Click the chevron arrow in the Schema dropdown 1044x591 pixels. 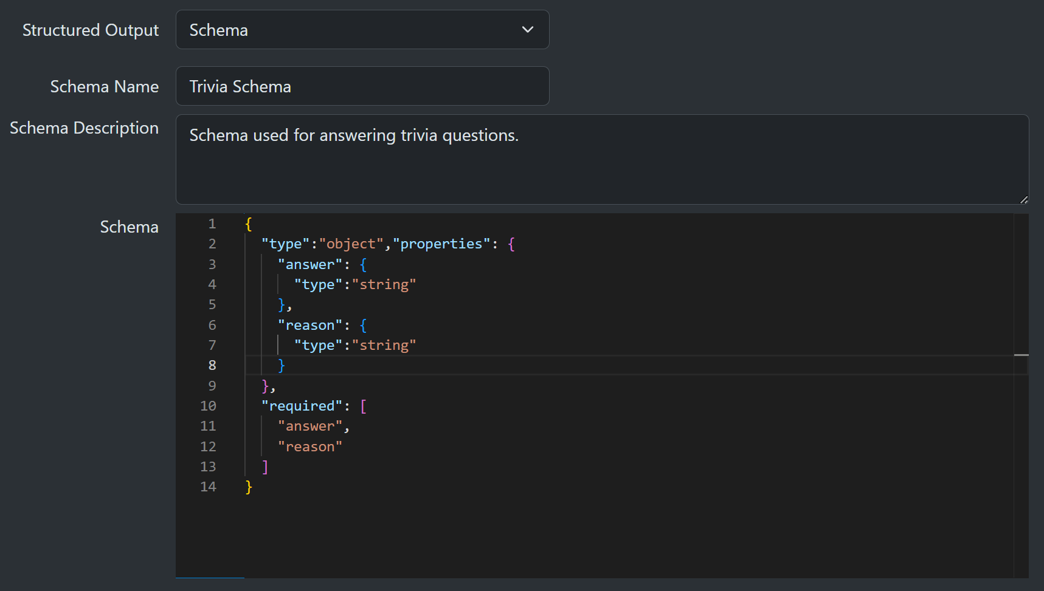(x=527, y=30)
